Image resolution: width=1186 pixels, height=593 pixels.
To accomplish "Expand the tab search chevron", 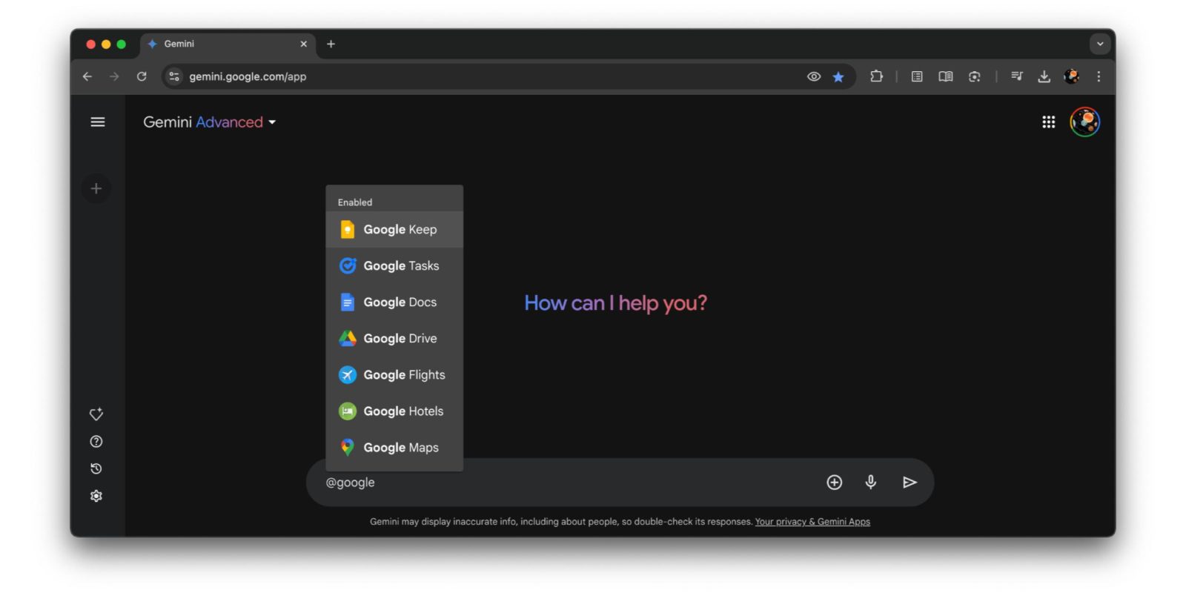I will click(x=1100, y=44).
